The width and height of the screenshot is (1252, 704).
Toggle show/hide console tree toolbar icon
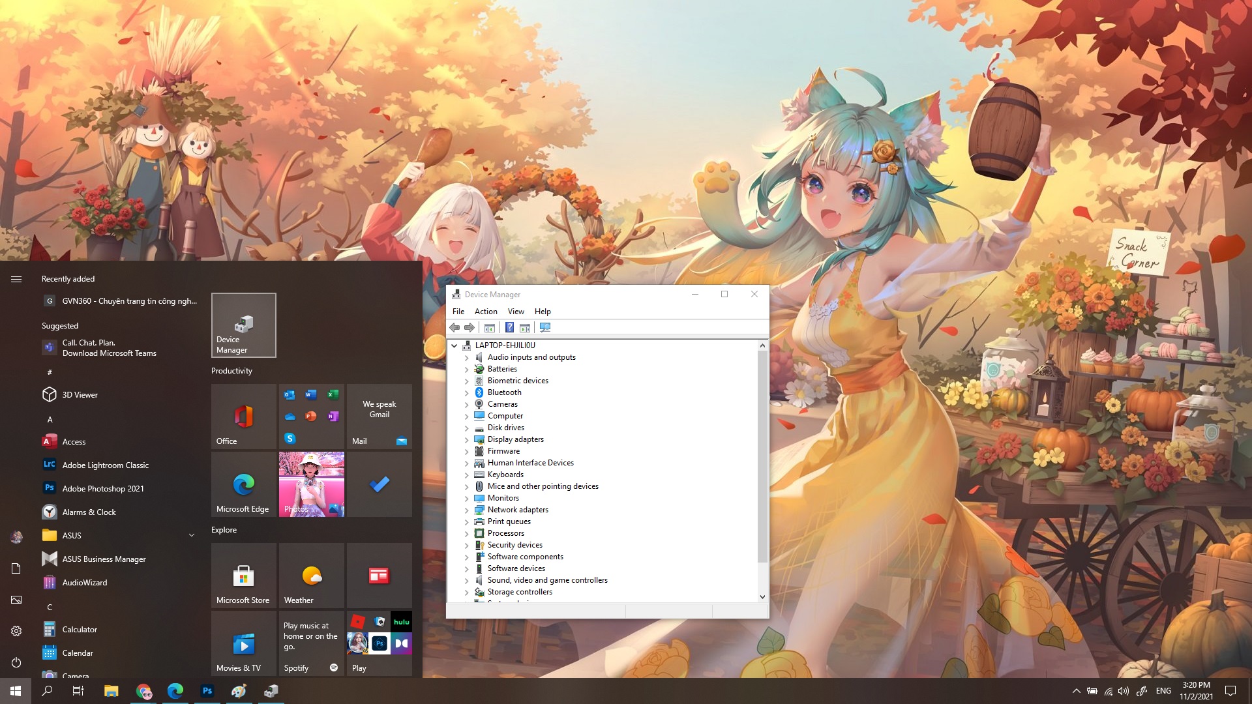pos(490,327)
